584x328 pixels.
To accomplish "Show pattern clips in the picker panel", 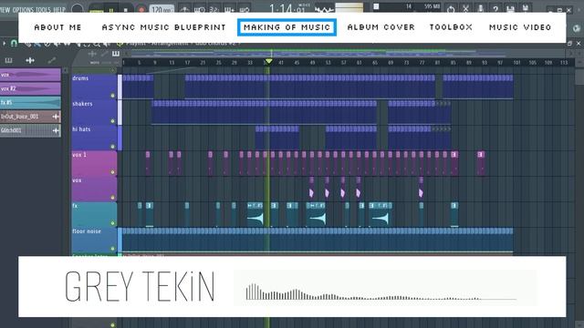I will tap(8, 60).
